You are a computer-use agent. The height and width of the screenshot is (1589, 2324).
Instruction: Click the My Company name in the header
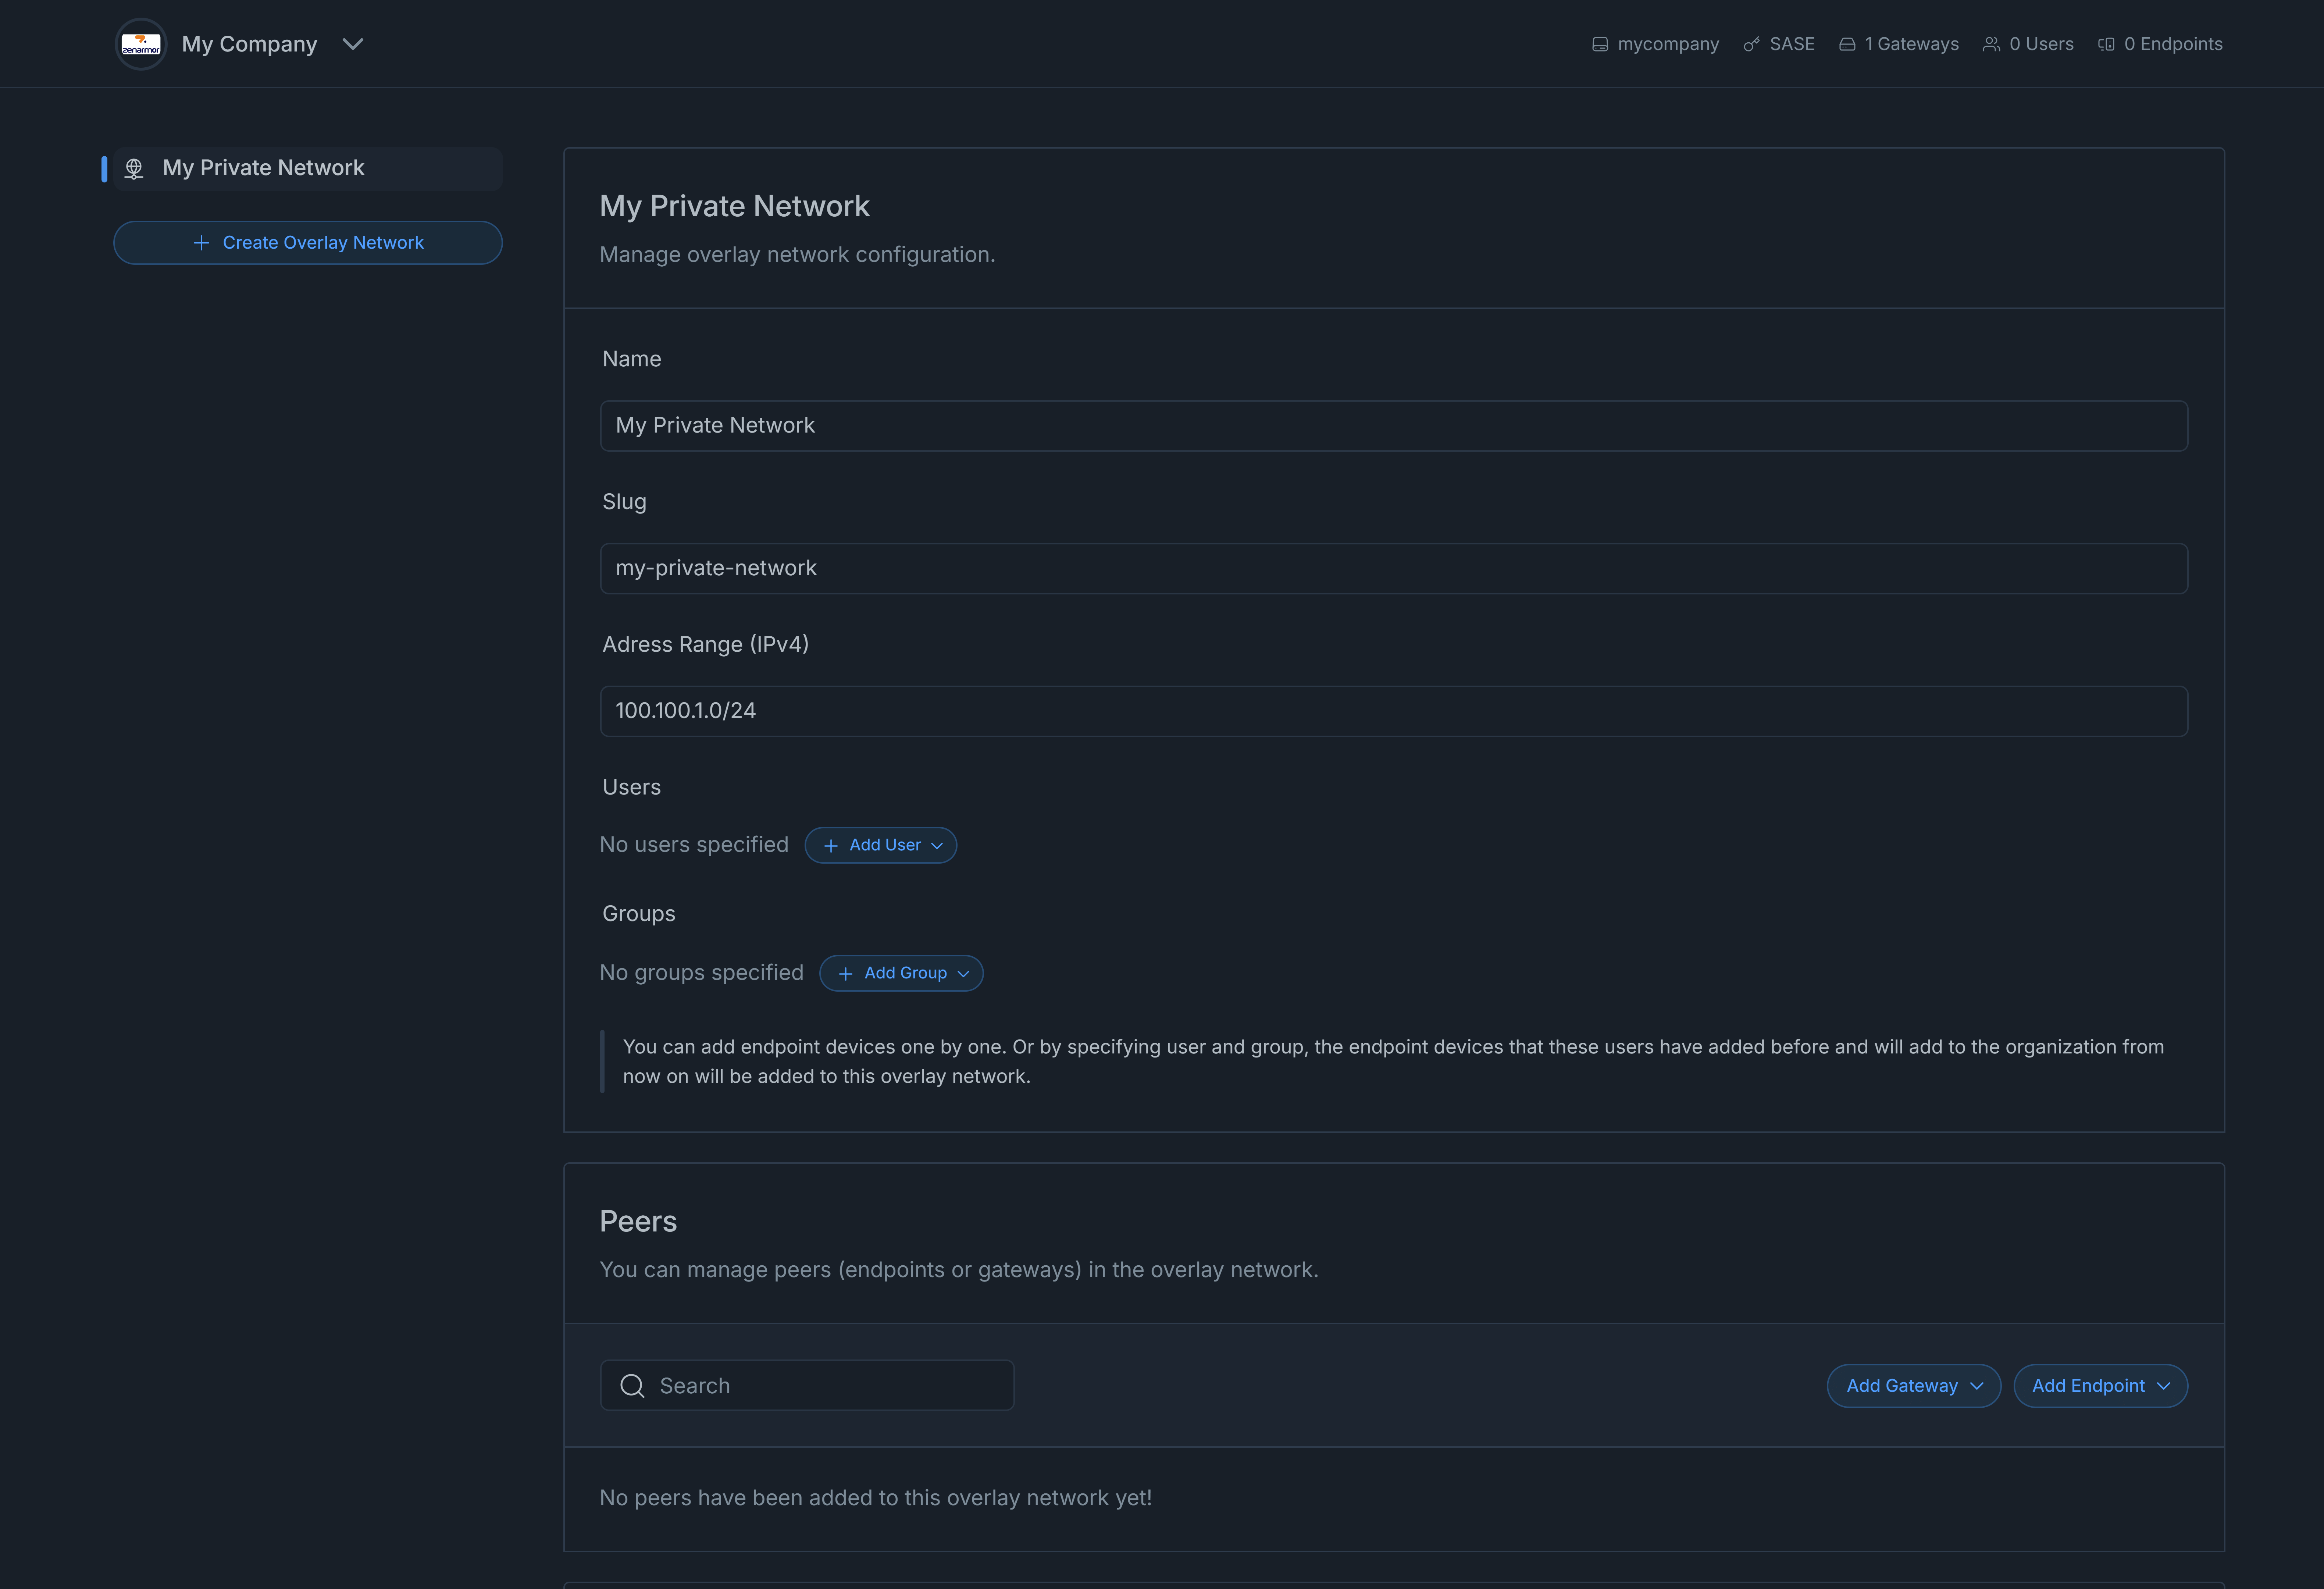pos(249,44)
